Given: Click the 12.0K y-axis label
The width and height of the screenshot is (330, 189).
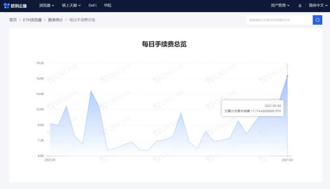Looking at the screenshot, I should (40, 109).
